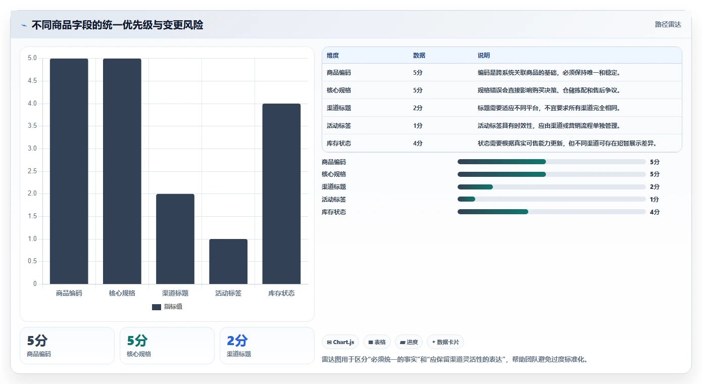702x384 pixels.
Task: Click the description starting 活动标签具有时效性
Action: [549, 126]
